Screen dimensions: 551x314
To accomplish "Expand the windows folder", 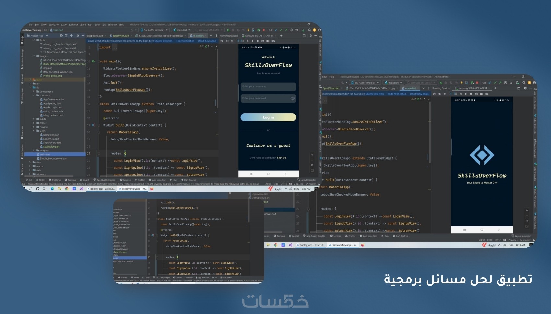I will (x=30, y=174).
